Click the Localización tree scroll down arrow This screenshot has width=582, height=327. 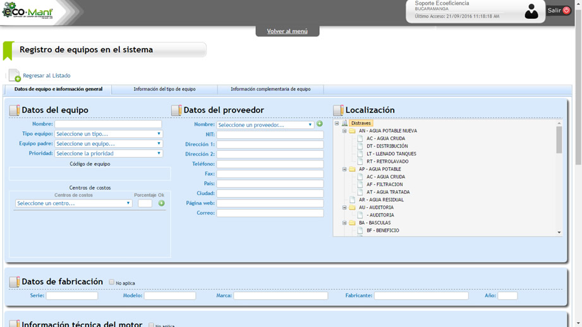559,232
